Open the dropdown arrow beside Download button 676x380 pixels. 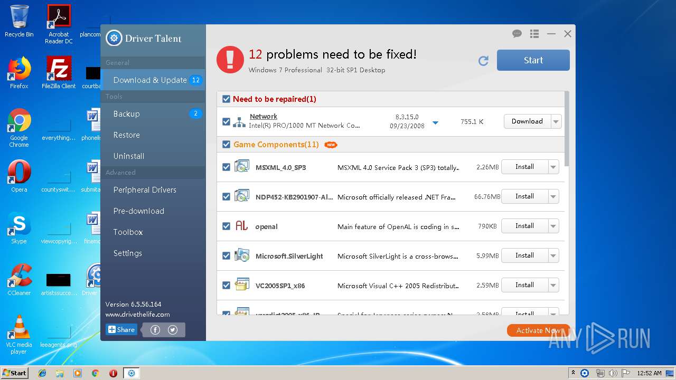pos(556,121)
